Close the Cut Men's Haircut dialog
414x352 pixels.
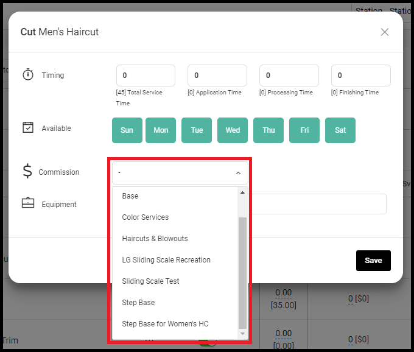(384, 32)
